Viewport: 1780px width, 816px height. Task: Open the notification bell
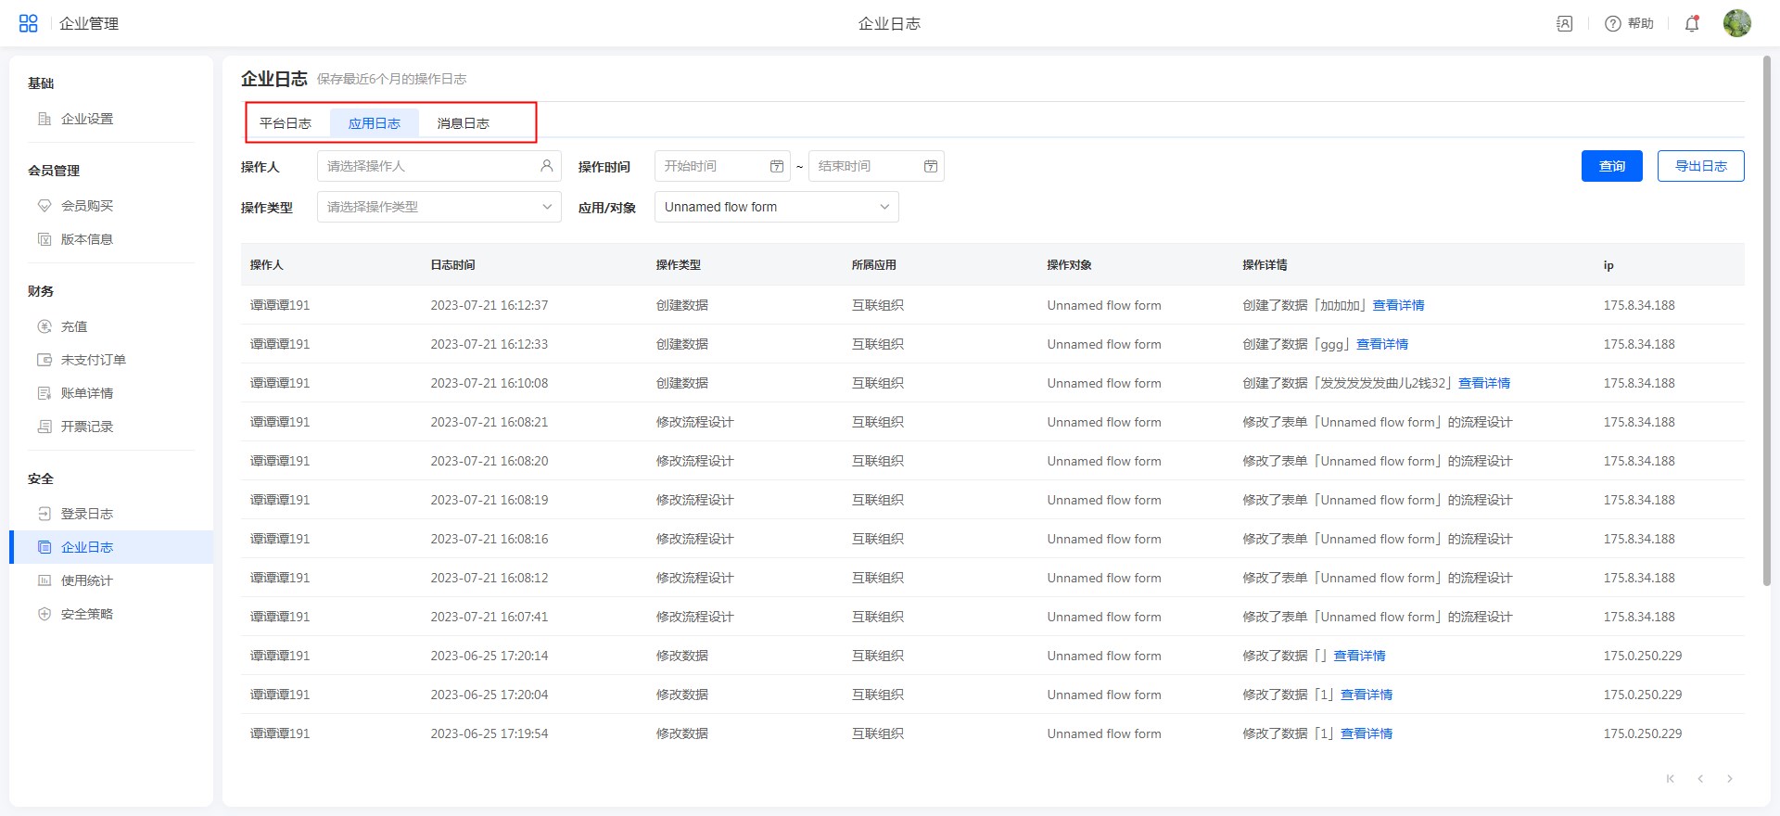point(1692,23)
